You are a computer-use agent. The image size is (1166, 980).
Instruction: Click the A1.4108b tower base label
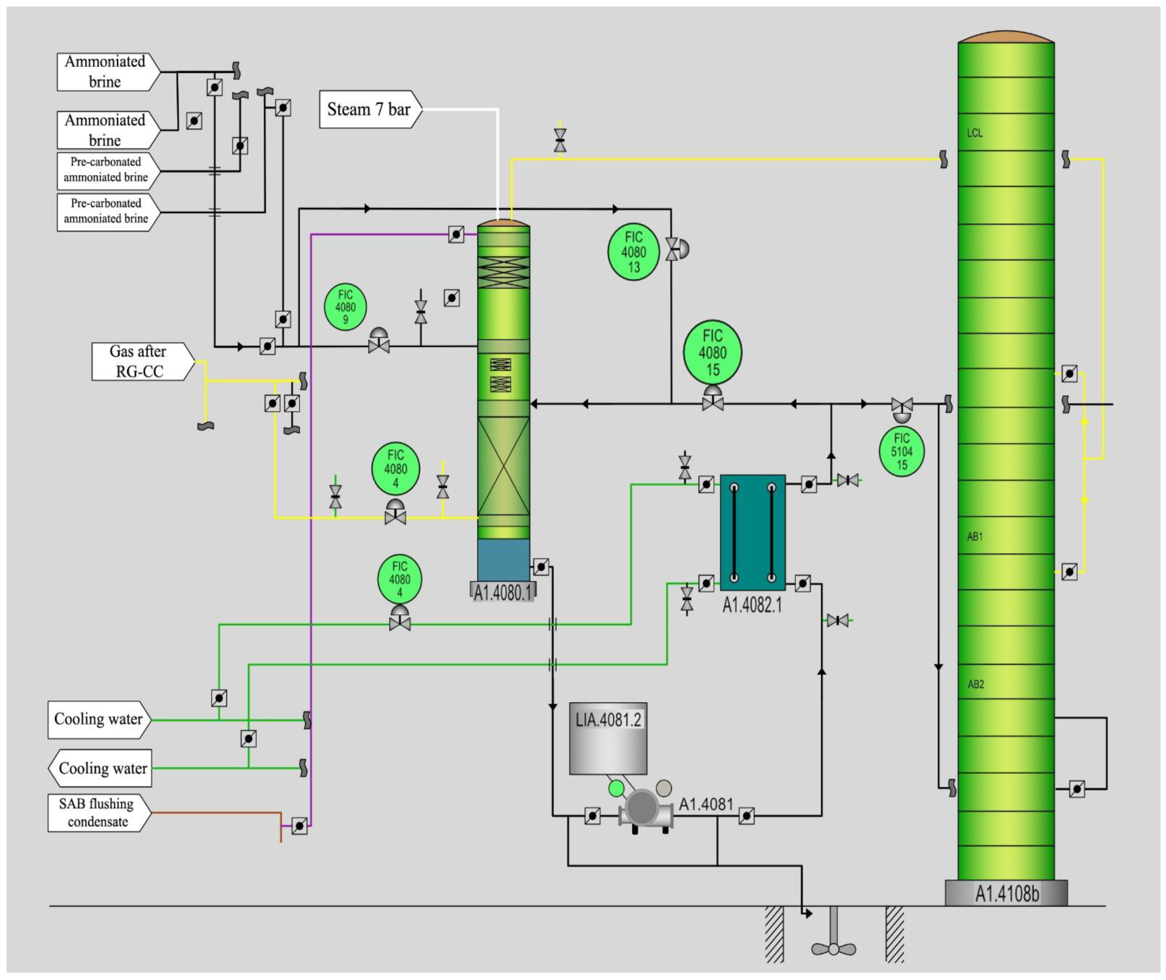click(1006, 894)
